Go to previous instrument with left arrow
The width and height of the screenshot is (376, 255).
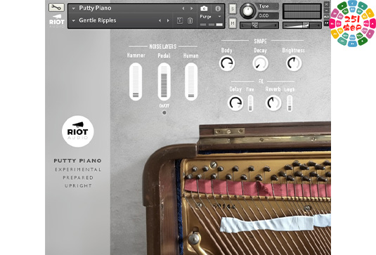point(183,8)
